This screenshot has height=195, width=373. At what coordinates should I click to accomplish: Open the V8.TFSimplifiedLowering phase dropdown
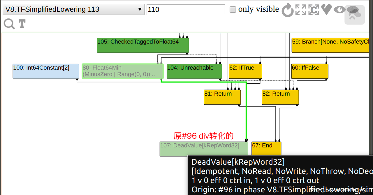pos(73,10)
